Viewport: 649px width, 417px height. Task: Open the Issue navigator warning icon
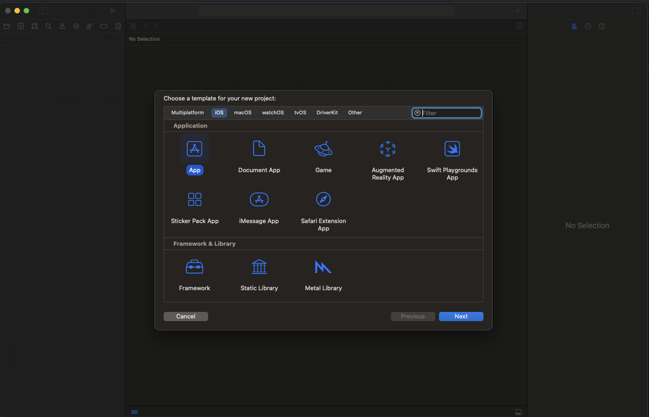tap(62, 26)
